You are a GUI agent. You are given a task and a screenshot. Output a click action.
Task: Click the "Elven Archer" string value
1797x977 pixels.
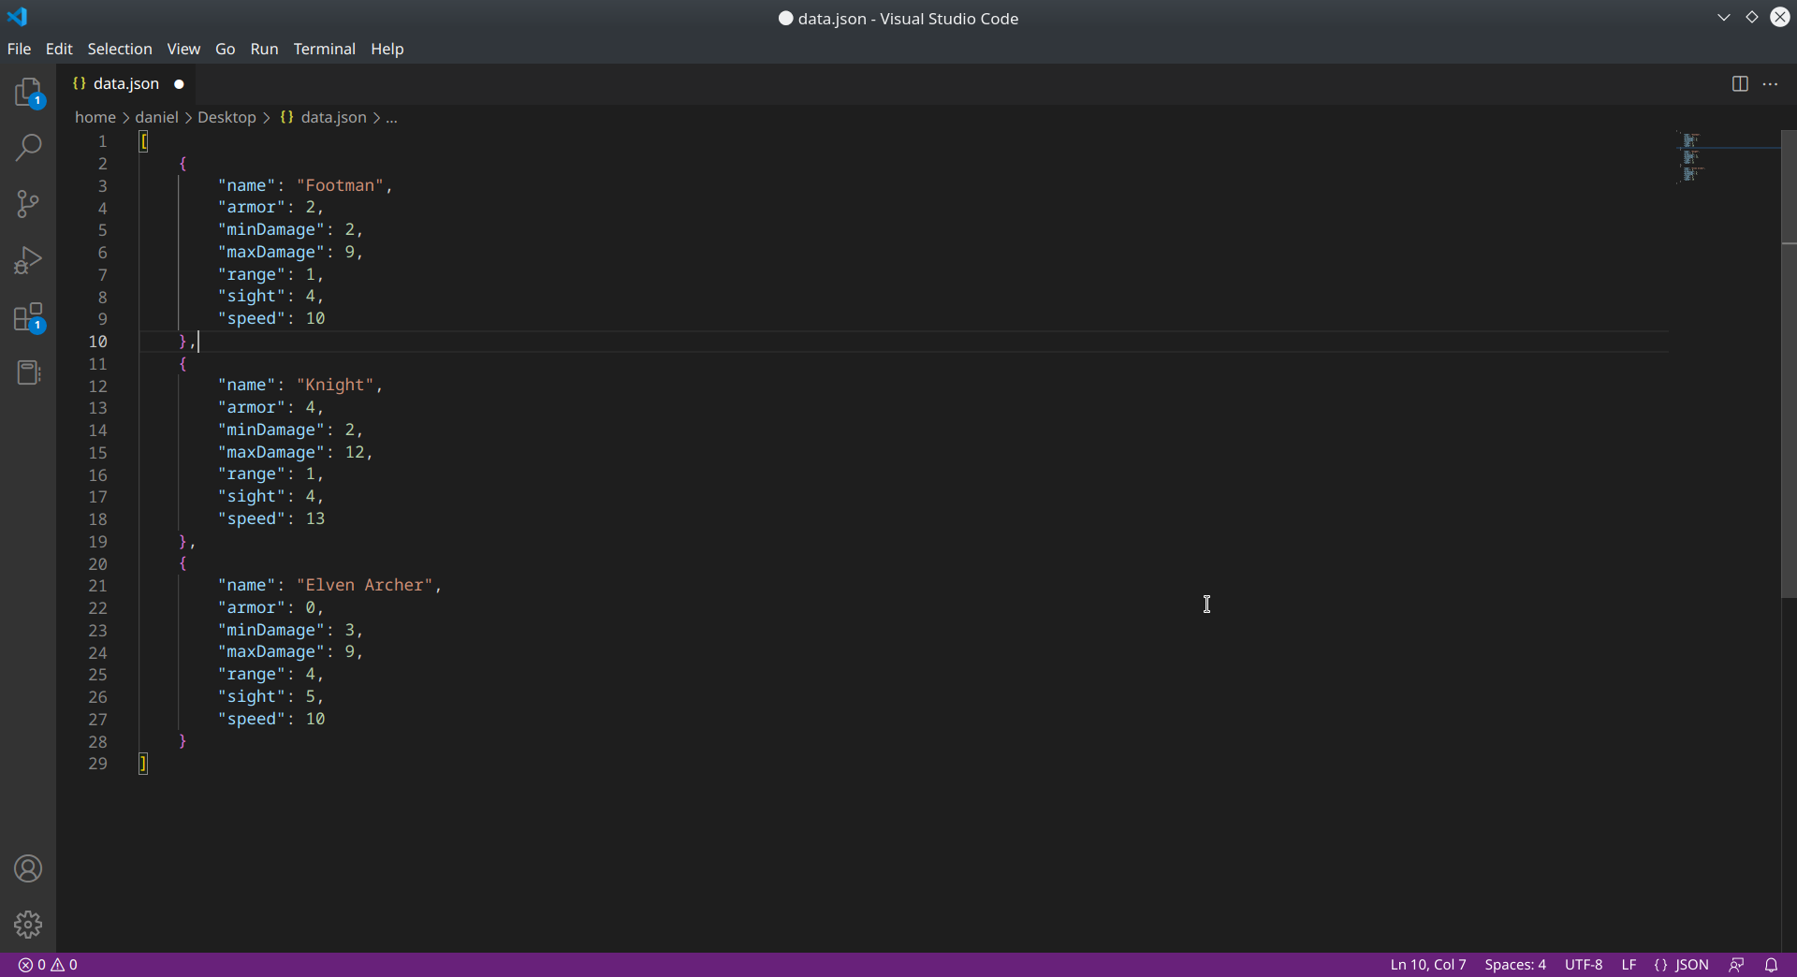coord(364,585)
